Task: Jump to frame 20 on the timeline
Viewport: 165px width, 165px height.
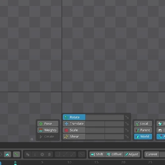Action: tap(123, 162)
